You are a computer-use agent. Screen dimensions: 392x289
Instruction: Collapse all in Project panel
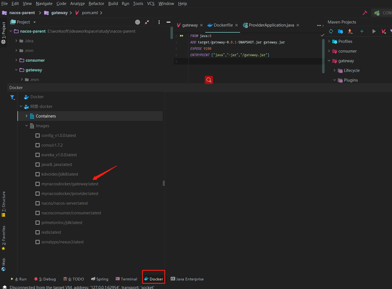tap(147, 22)
